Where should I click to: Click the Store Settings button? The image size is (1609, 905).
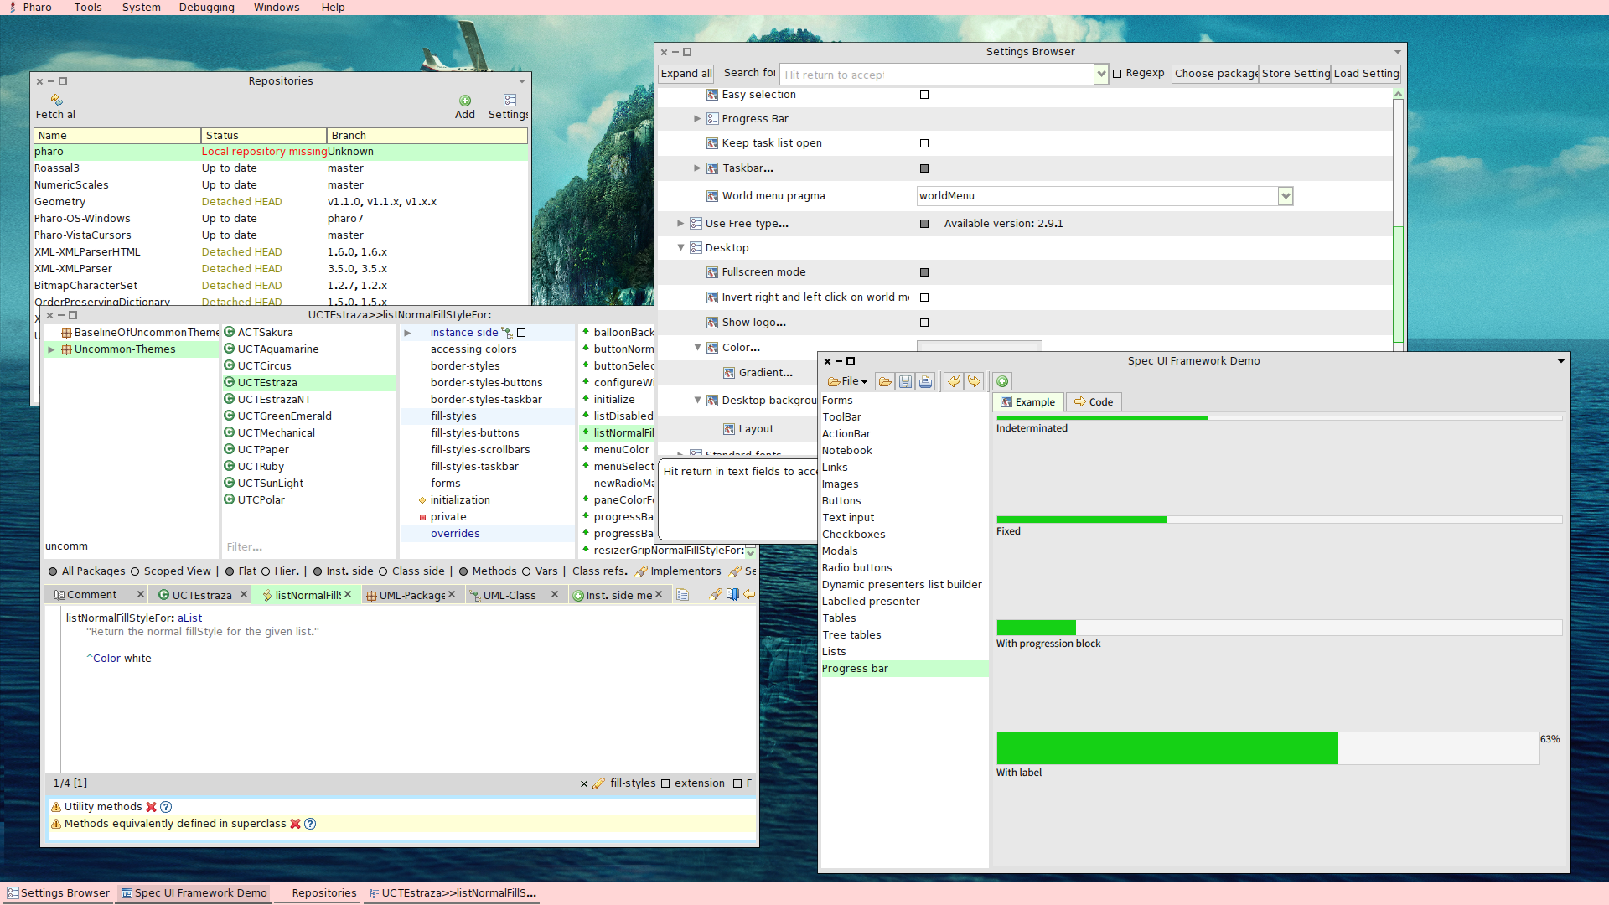pos(1295,74)
